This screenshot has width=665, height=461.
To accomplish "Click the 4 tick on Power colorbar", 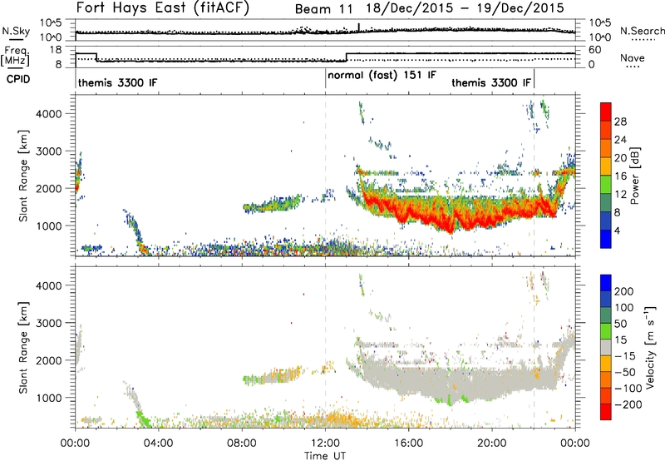I will 618,230.
